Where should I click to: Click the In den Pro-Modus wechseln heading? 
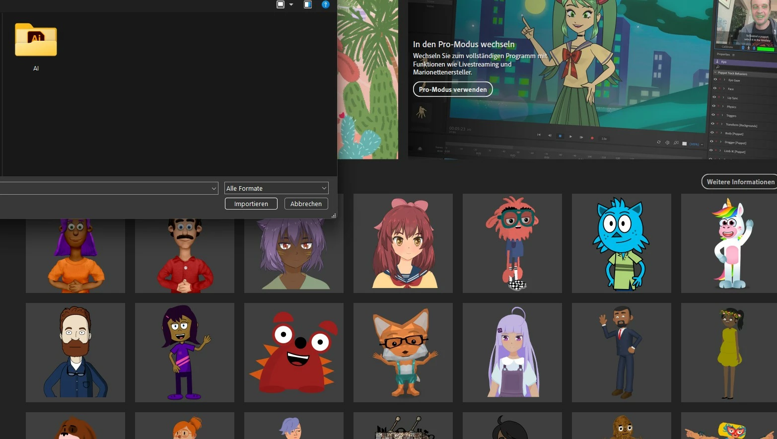464,44
